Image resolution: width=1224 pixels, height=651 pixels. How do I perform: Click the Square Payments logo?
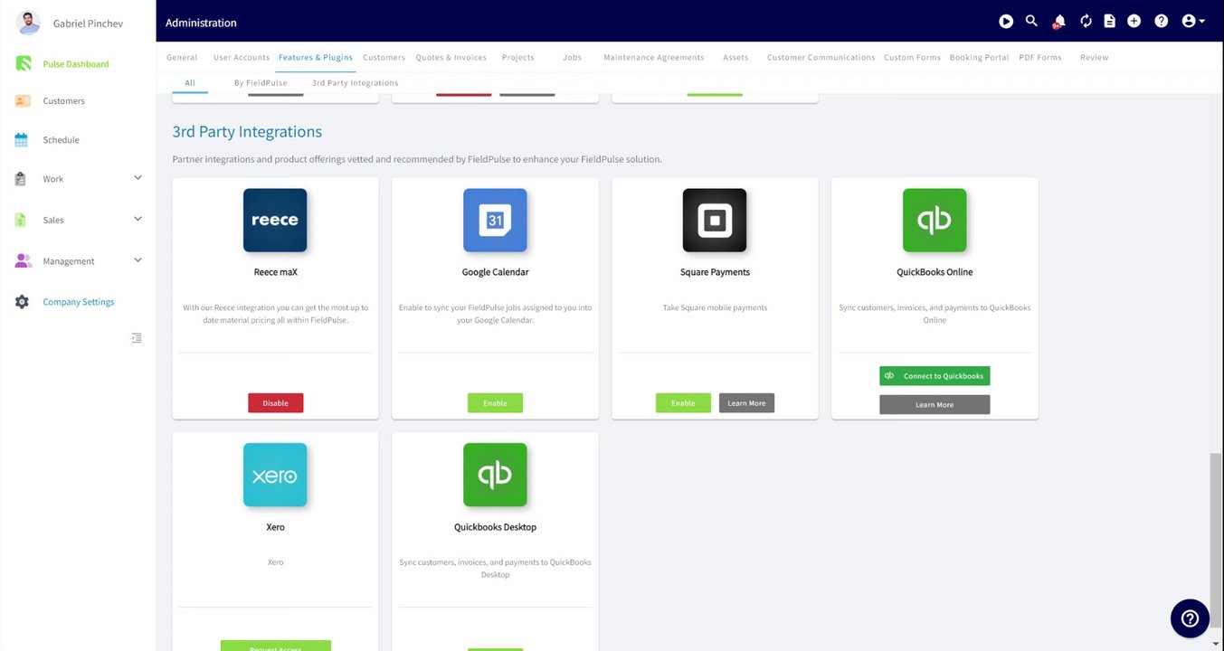[x=715, y=220]
